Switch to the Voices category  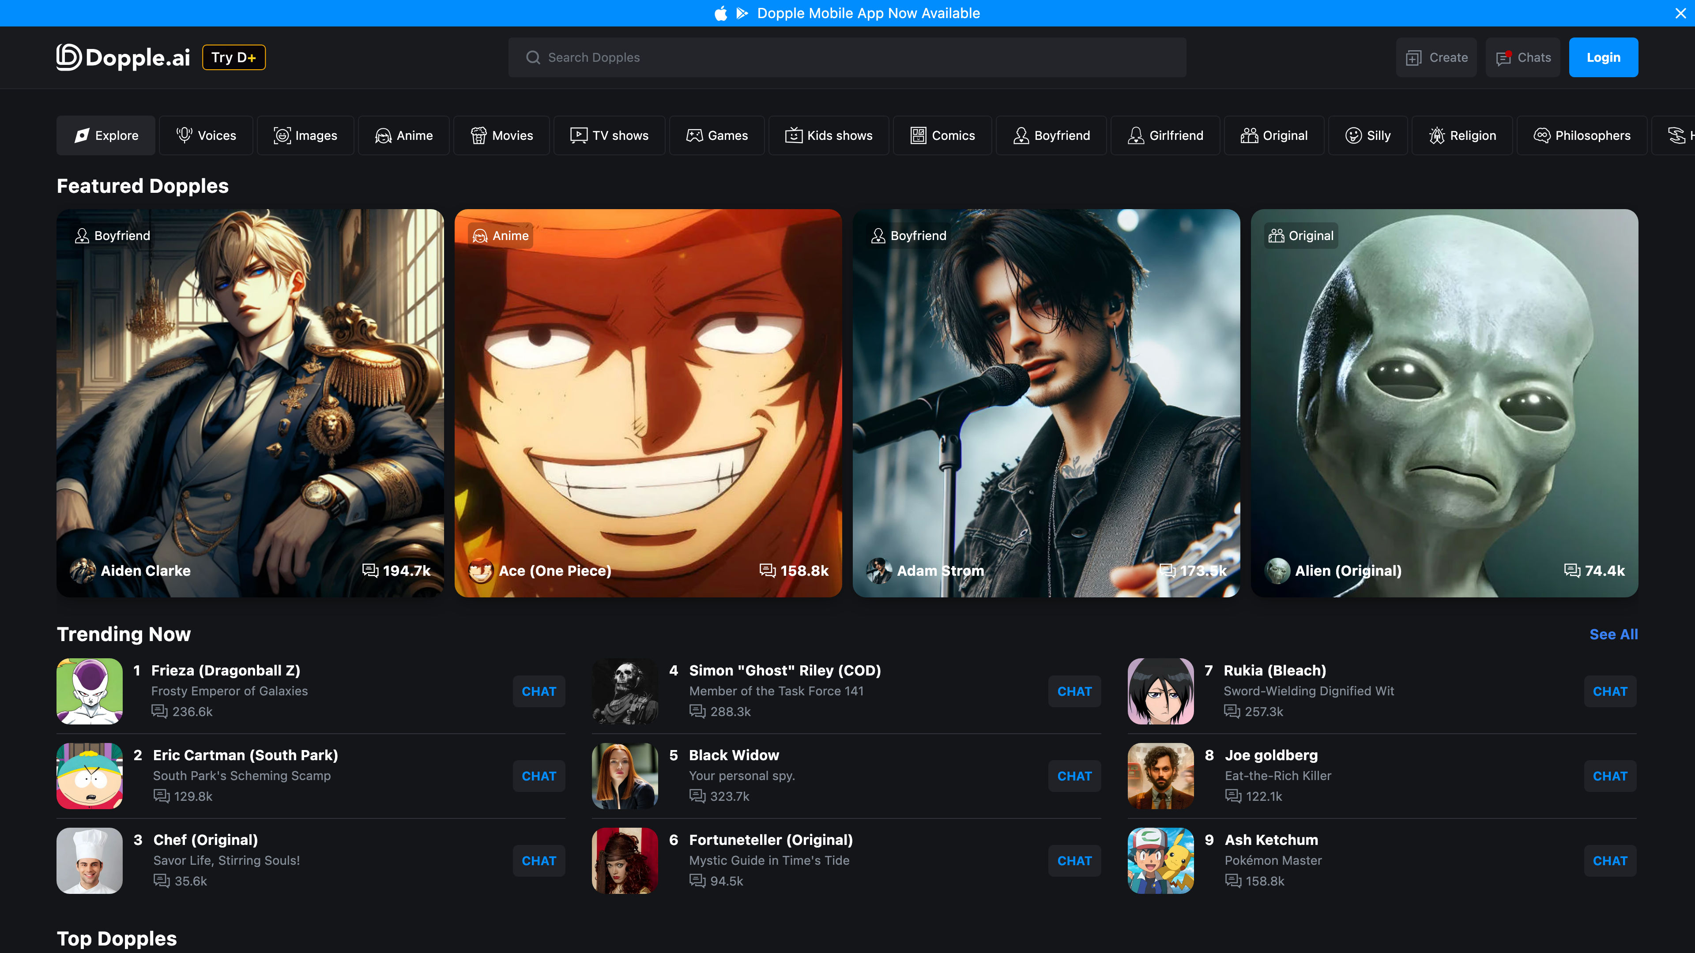tap(206, 135)
